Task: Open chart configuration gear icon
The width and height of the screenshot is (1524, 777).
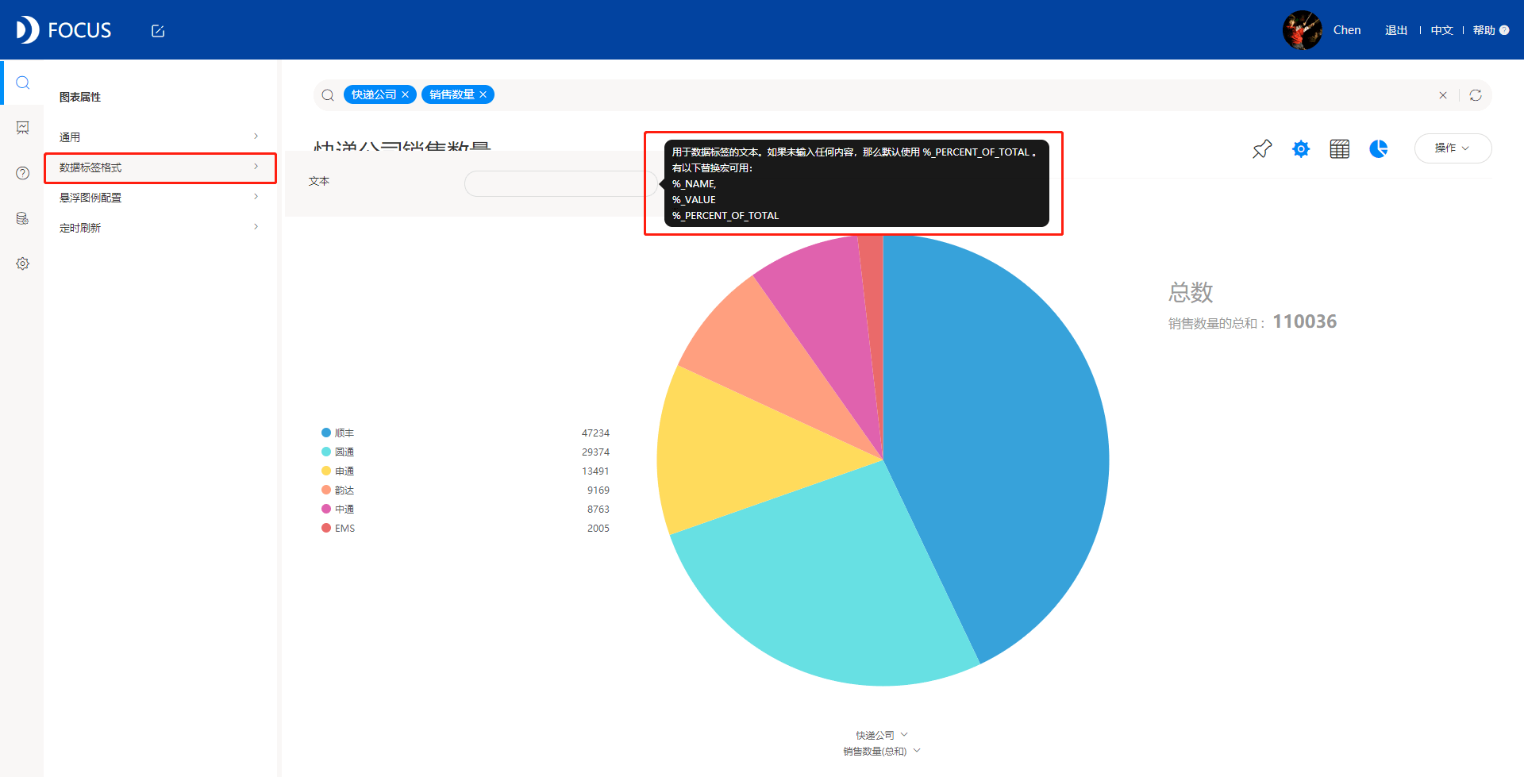Action: coord(1301,148)
